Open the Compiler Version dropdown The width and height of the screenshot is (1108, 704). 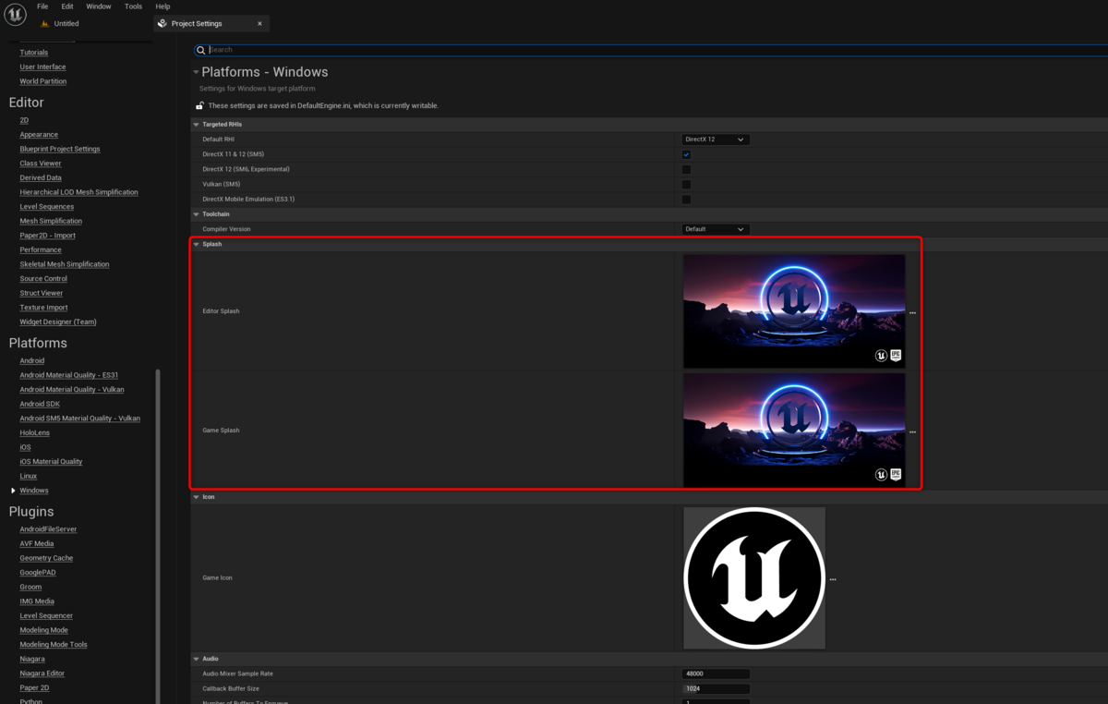tap(716, 228)
